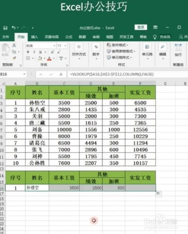
Task: Click cell containing 公孙胜
Action: [37, 163]
